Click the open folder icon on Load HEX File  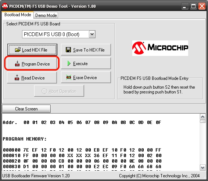[x=18, y=50]
